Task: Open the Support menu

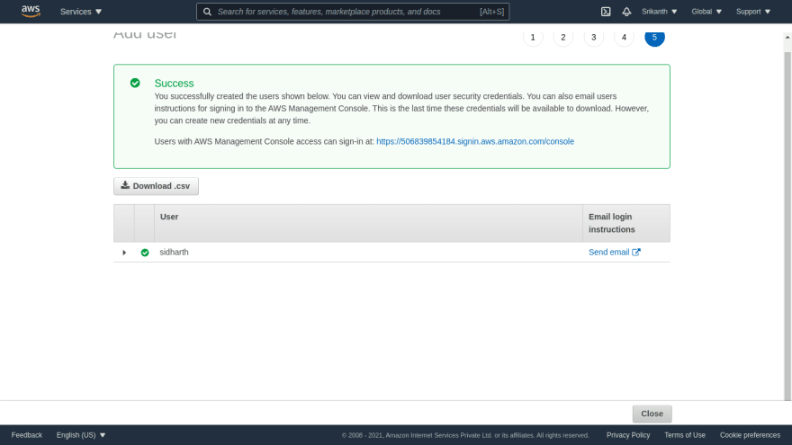Action: coord(753,12)
